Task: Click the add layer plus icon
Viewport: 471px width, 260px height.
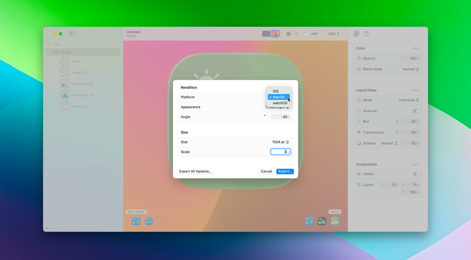Action: click(x=47, y=228)
